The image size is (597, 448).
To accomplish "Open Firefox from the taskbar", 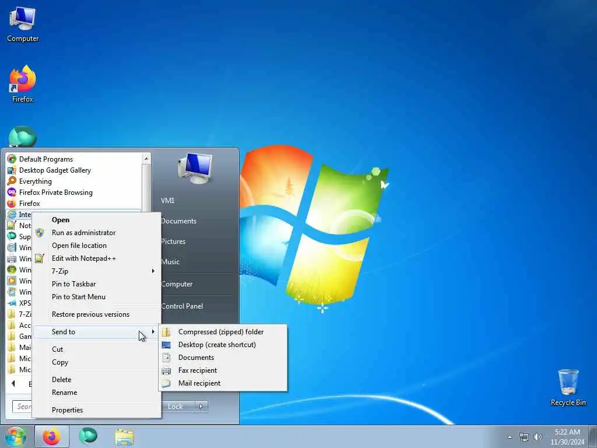I will (52, 436).
